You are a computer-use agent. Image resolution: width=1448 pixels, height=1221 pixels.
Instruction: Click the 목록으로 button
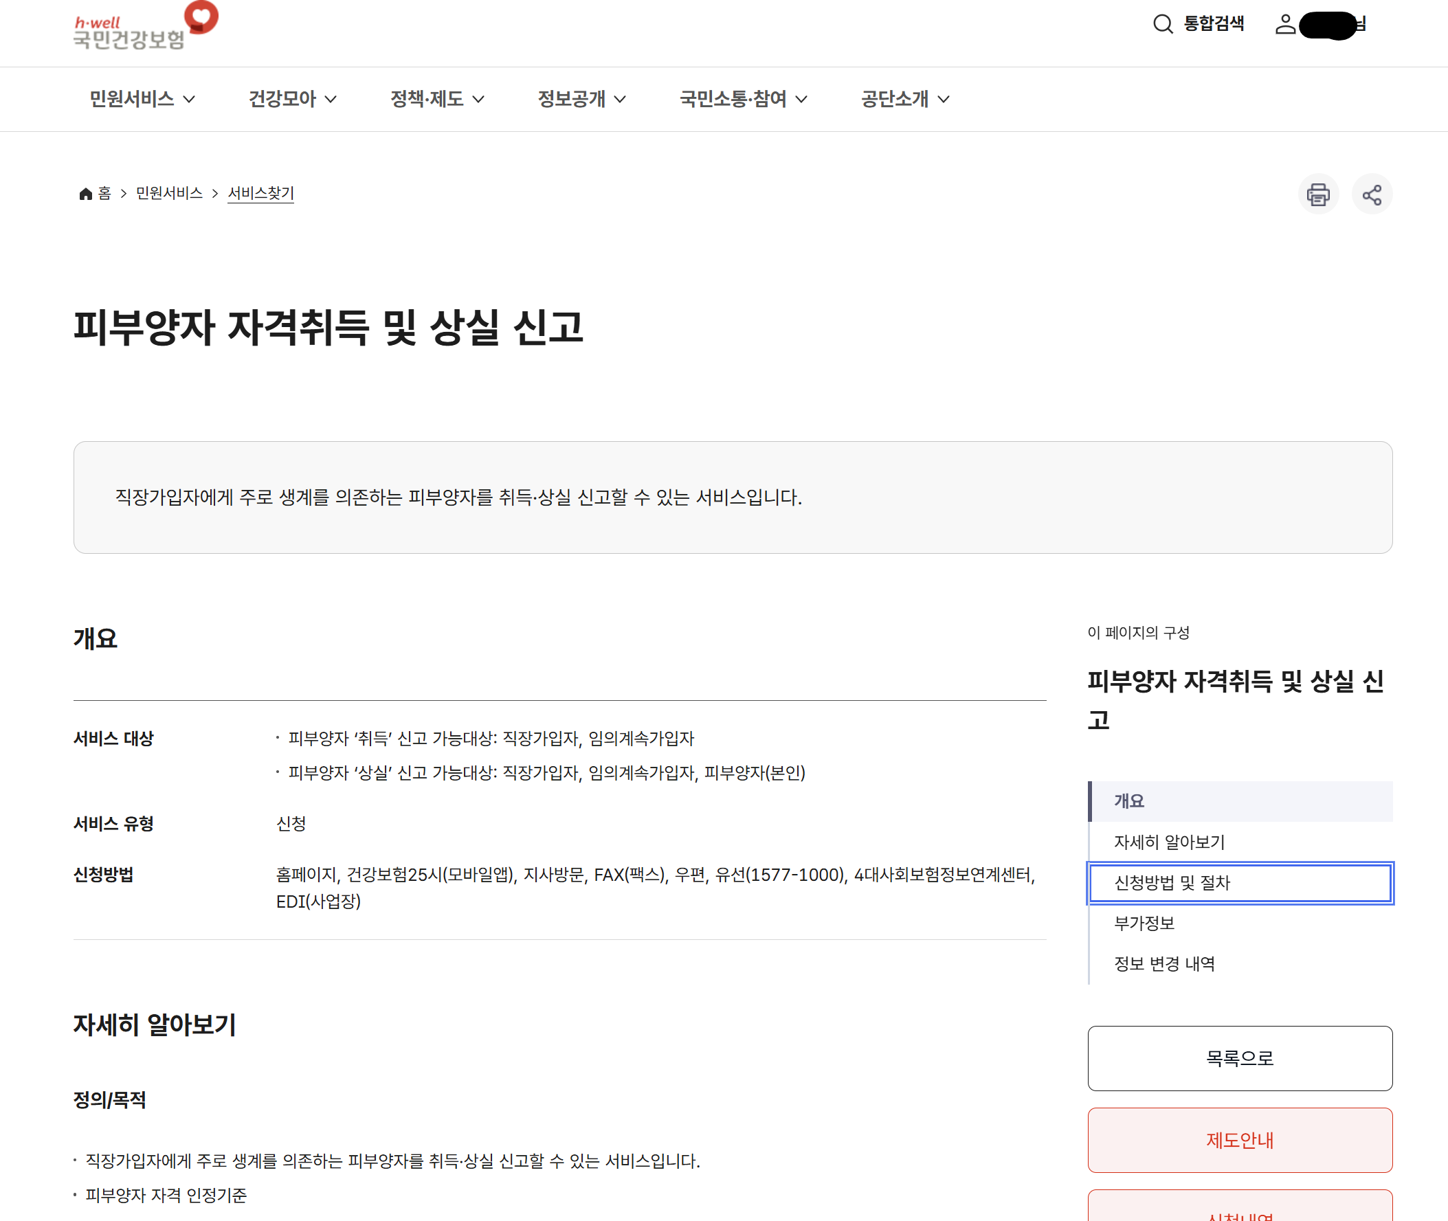click(x=1239, y=1057)
